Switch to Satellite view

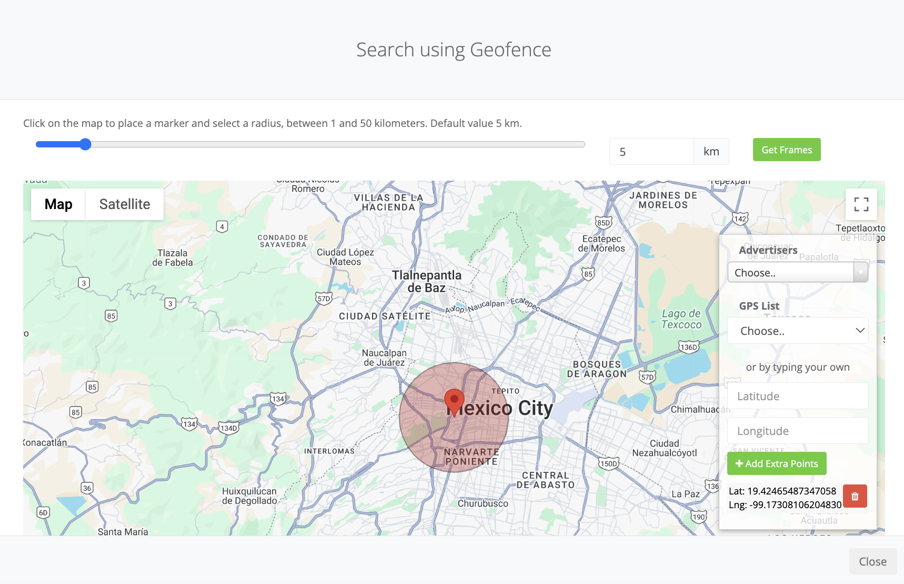coord(124,204)
